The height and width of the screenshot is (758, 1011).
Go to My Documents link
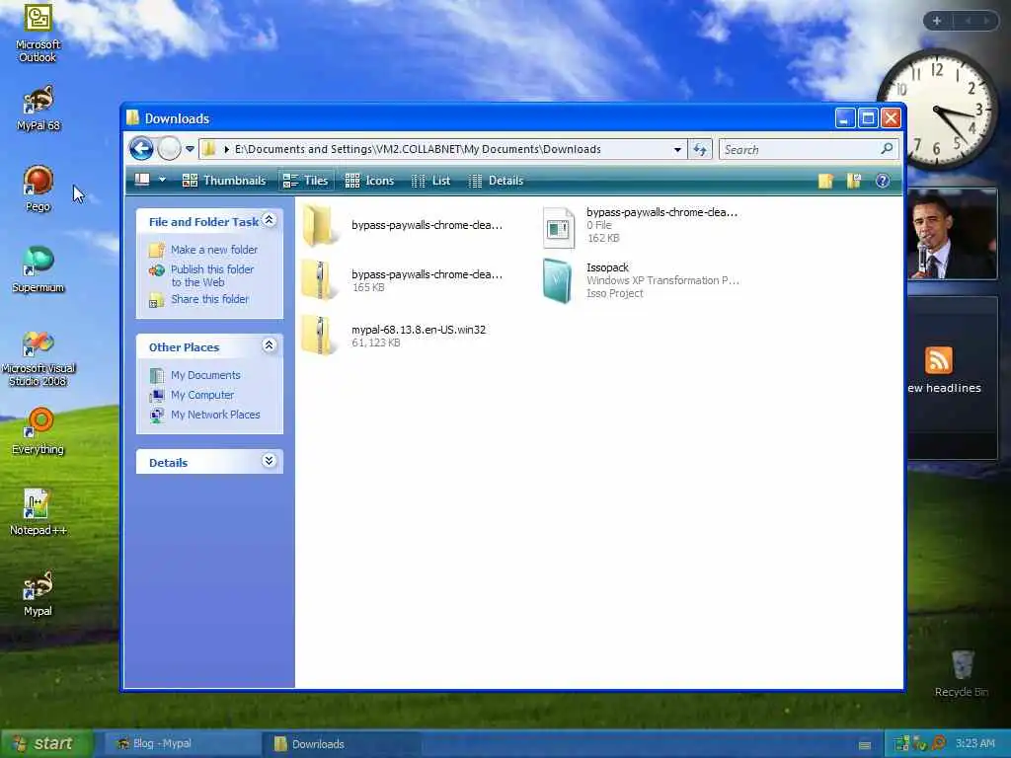[x=205, y=375]
